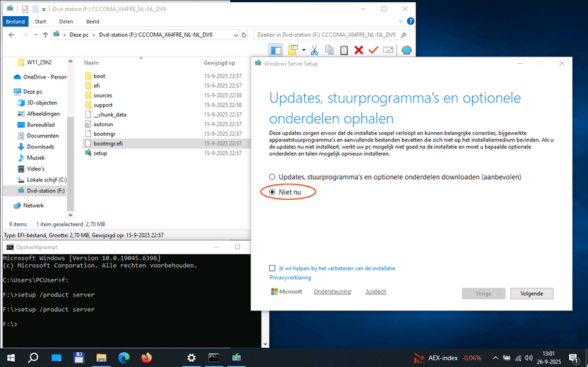Open the recent locations dropdown next to forward arrow
The height and width of the screenshot is (367, 588).
[35, 34]
